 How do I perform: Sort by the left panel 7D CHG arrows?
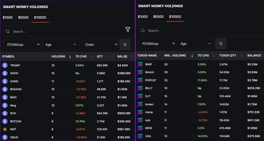click(91, 57)
